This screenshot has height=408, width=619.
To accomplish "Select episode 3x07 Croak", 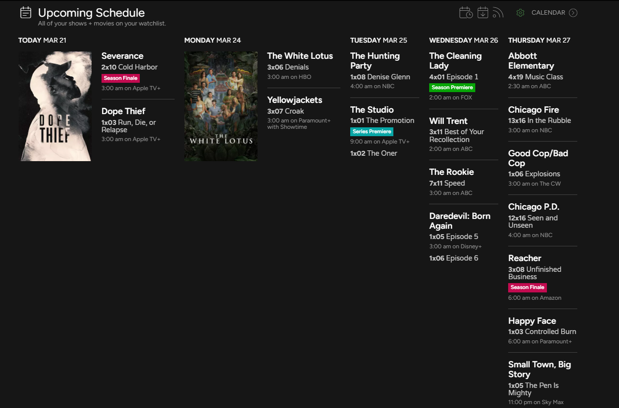I will pos(285,111).
